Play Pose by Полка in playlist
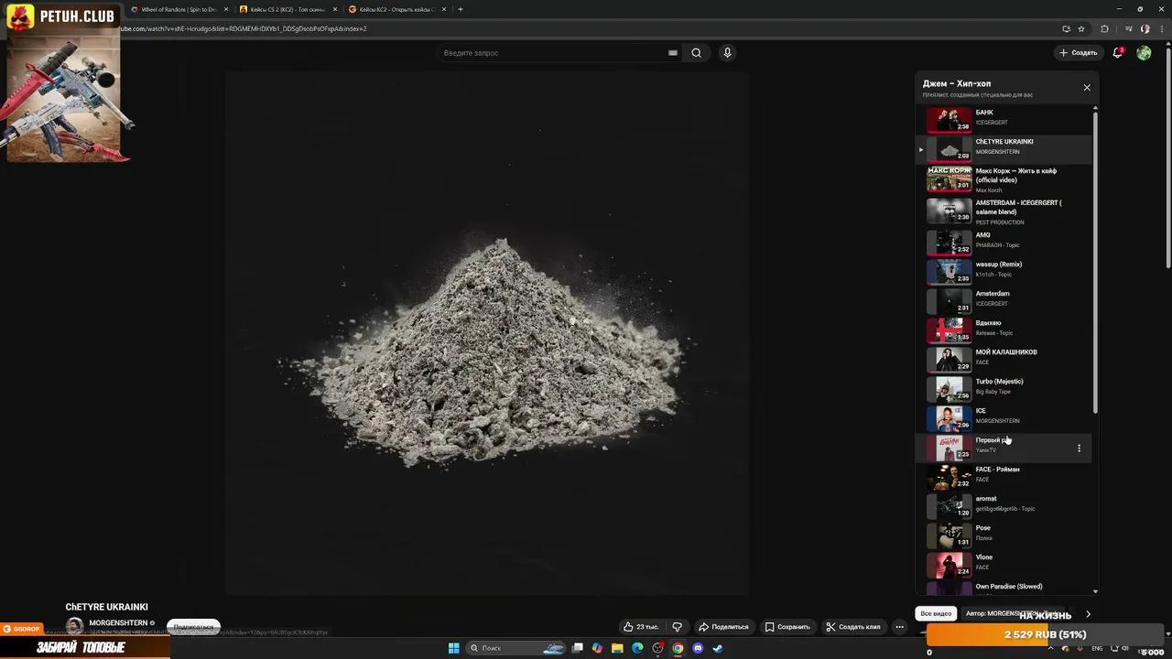Viewport: 1172px width, 659px height. tap(1004, 535)
